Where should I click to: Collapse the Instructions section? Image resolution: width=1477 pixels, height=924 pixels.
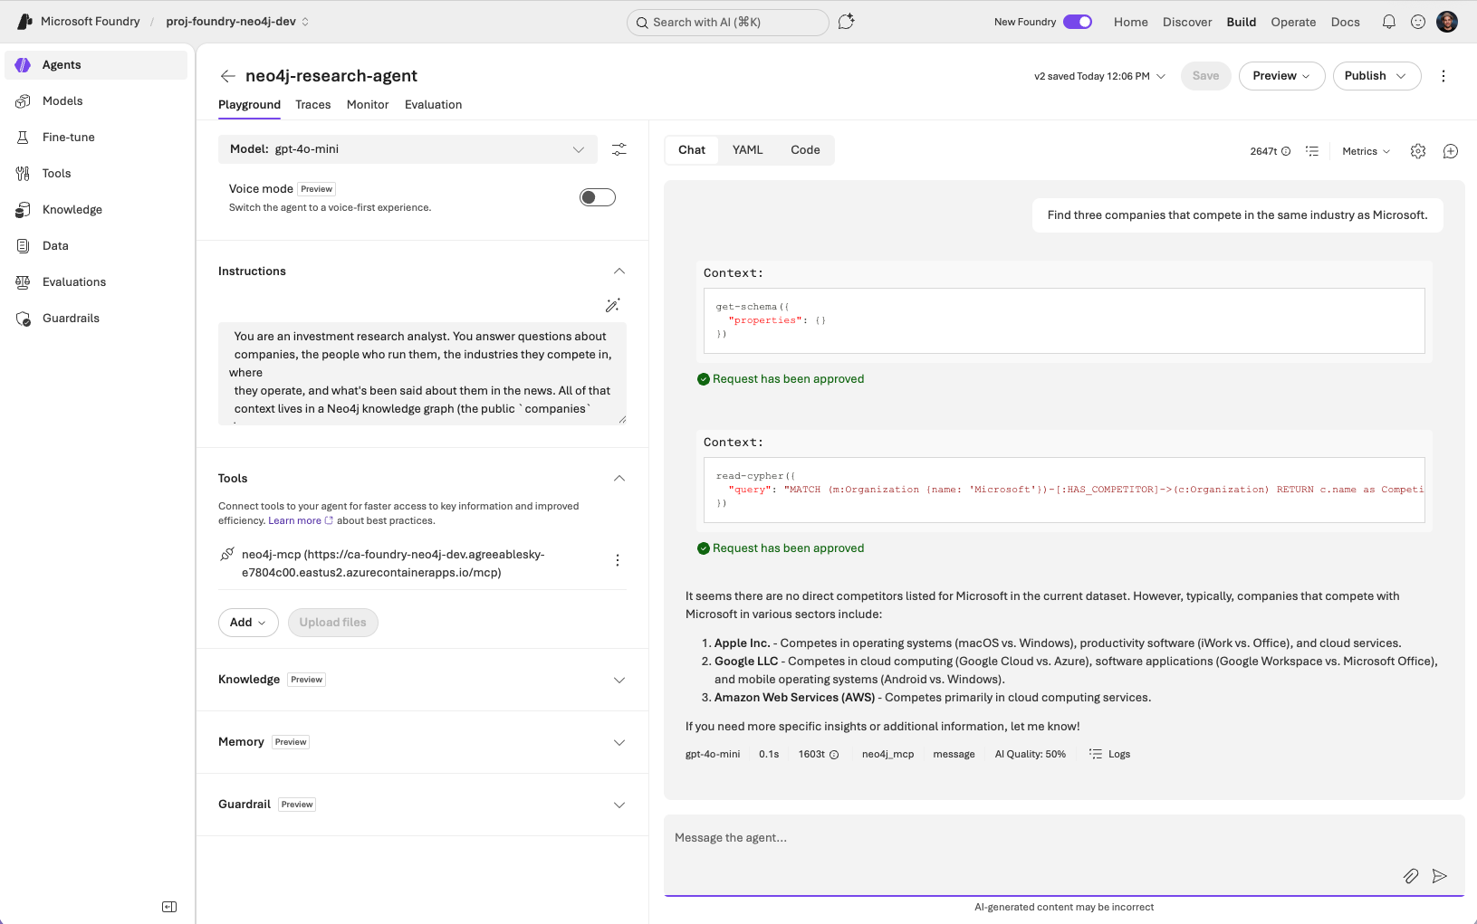coord(619,271)
